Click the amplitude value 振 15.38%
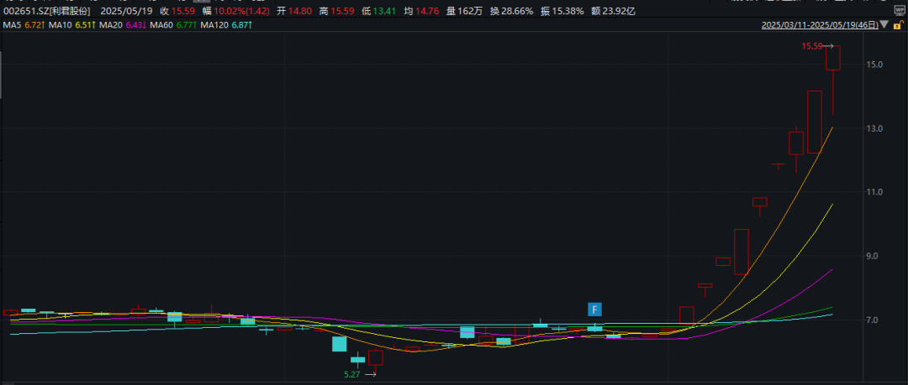The image size is (908, 385). coord(562,11)
